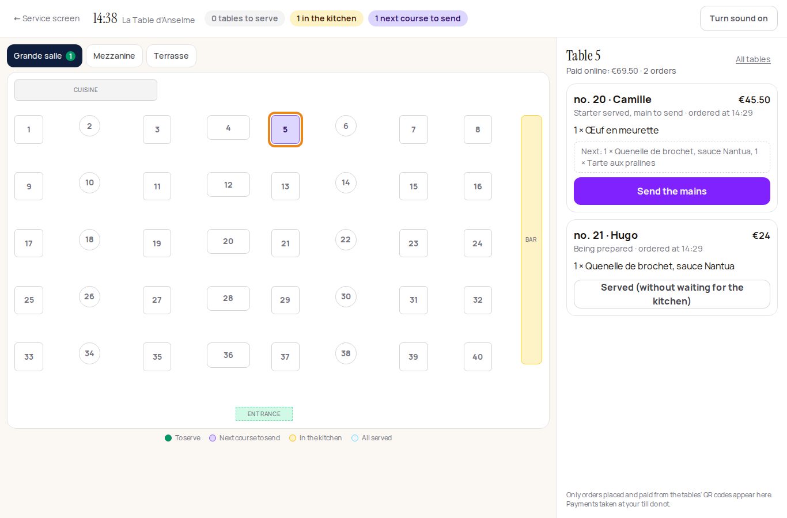The height and width of the screenshot is (518, 787).
Task: Select table 33 on floor plan
Action: click(x=29, y=357)
